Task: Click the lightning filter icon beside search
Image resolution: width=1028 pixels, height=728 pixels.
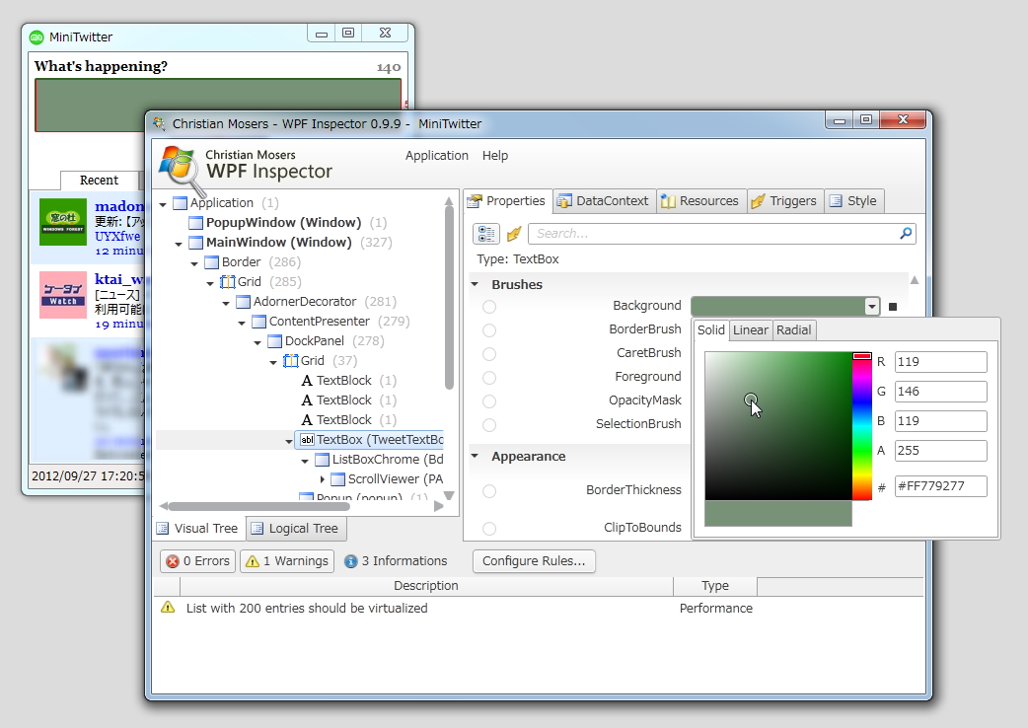Action: coord(514,233)
